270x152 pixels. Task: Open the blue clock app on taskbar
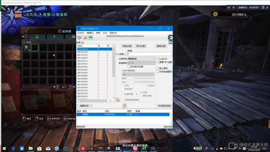(57, 148)
